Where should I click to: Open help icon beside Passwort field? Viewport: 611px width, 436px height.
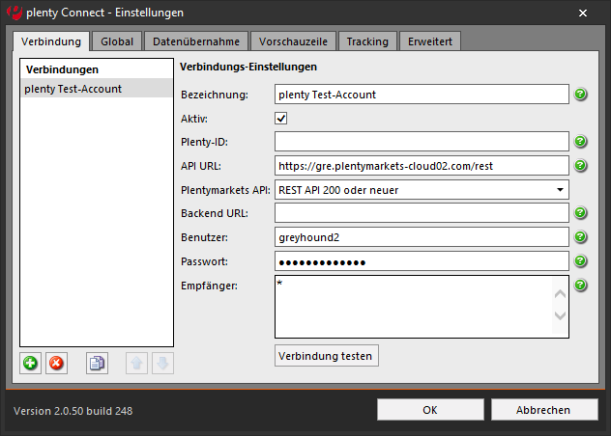click(x=581, y=261)
